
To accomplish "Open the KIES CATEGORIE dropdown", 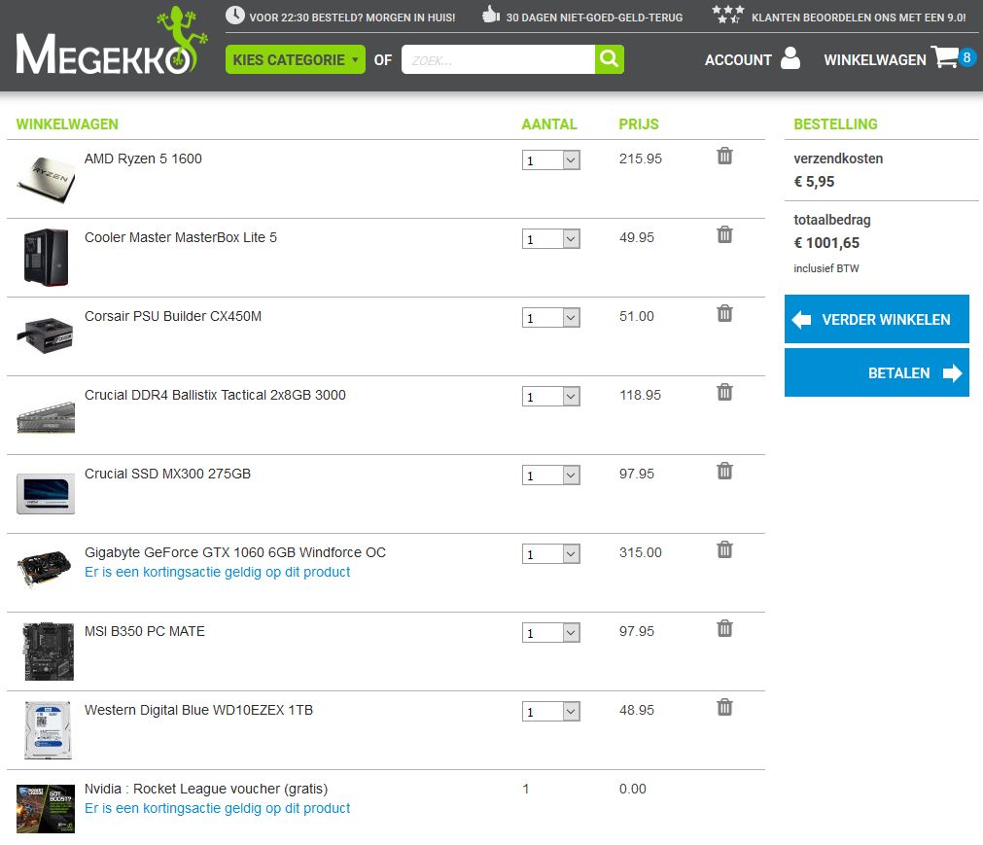I will [296, 59].
